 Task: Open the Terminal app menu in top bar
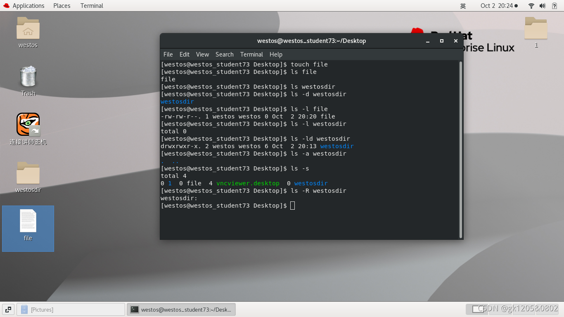pos(92,6)
